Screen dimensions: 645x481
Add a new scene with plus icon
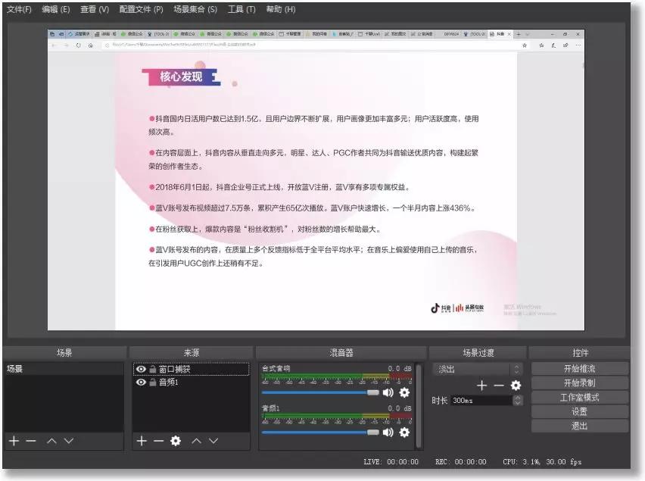14,441
